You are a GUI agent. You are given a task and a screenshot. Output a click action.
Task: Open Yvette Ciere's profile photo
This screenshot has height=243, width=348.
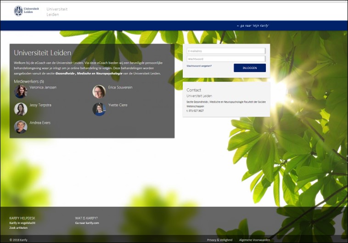click(x=99, y=109)
